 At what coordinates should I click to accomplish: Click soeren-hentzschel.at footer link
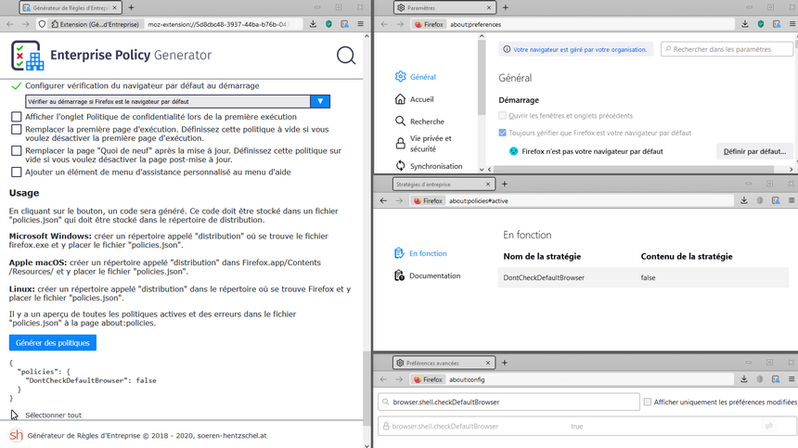(232, 436)
